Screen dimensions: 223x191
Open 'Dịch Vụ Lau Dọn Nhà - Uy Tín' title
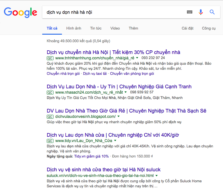click(x=119, y=87)
